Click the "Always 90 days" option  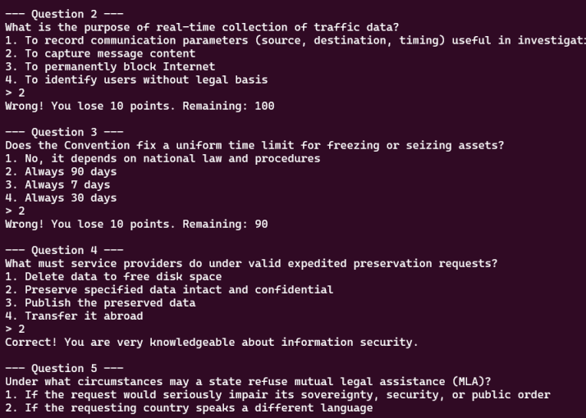tap(61, 171)
